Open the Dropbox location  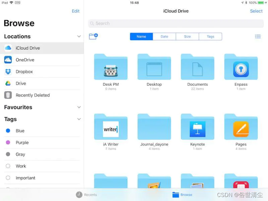42,72
